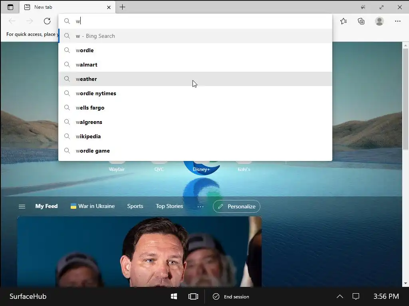409x306 pixels.
Task: Choose the 'walmart' suggestion
Action: click(x=195, y=65)
